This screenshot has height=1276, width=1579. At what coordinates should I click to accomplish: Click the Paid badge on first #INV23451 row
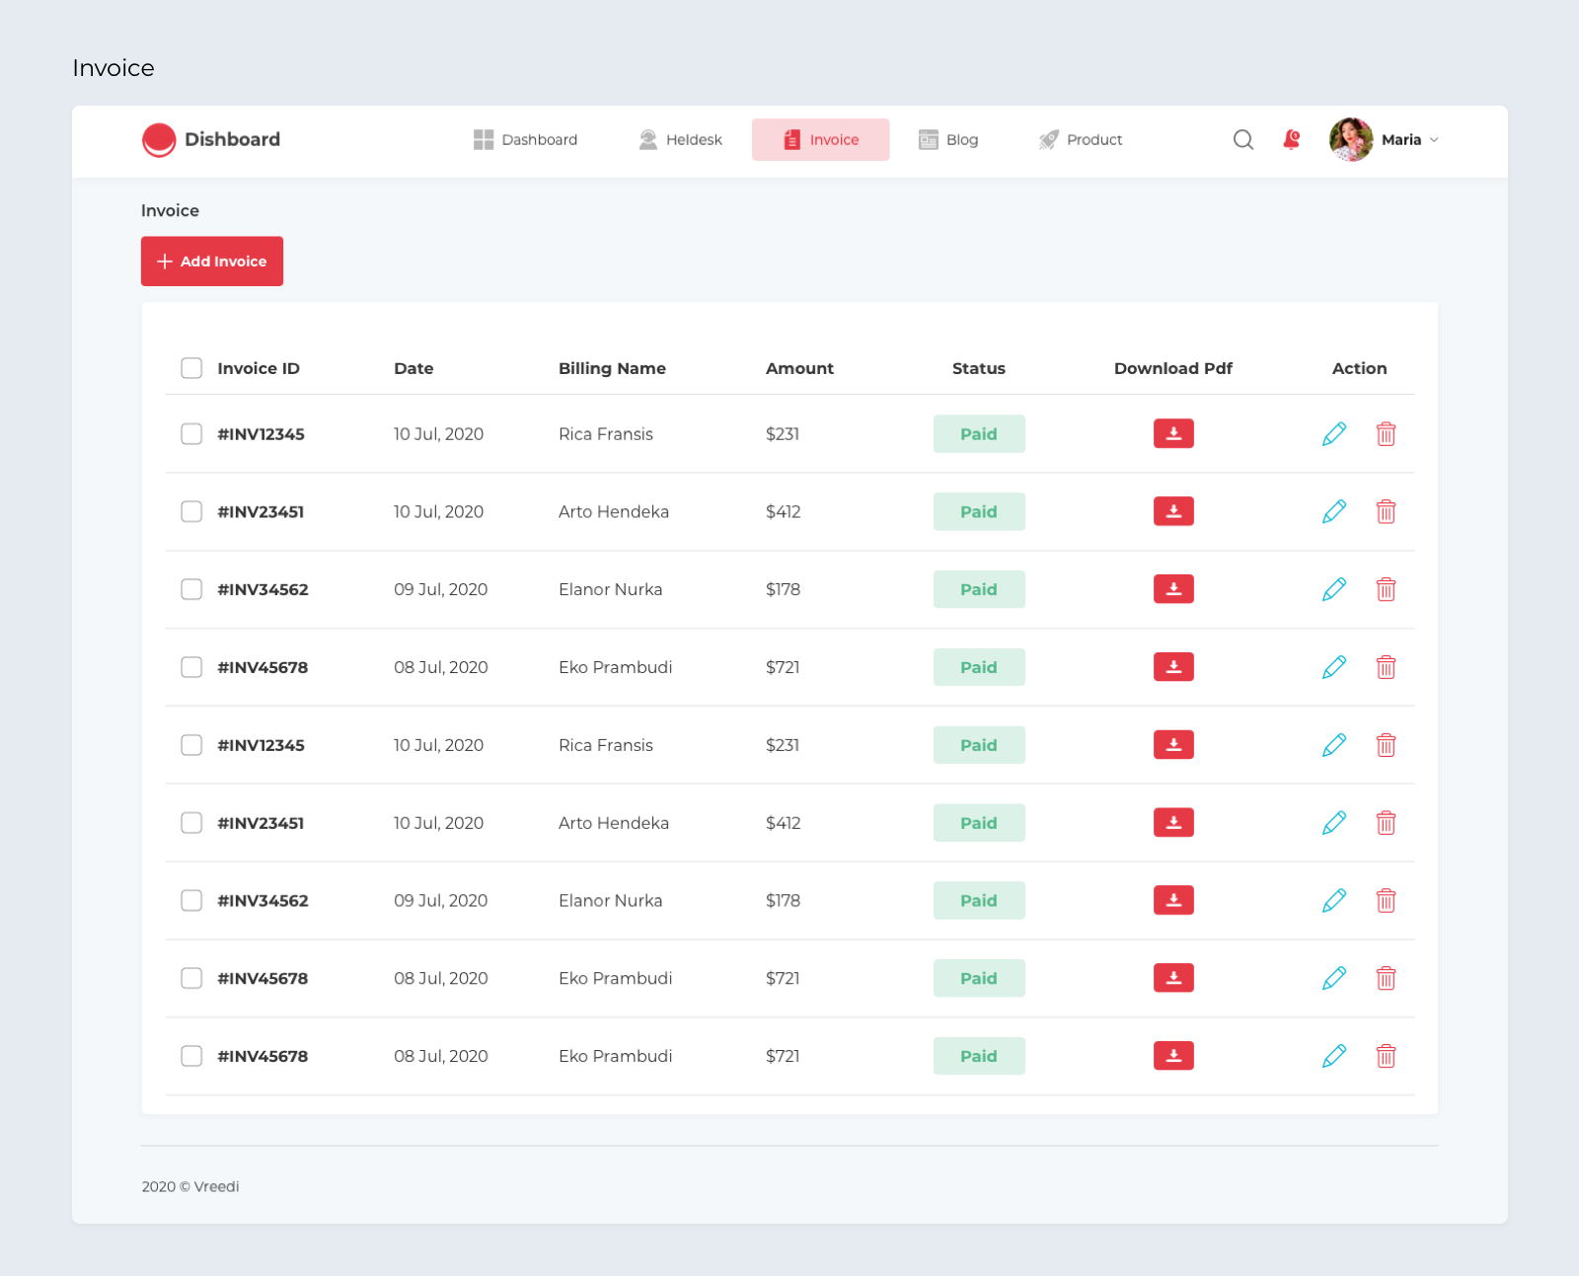point(979,511)
